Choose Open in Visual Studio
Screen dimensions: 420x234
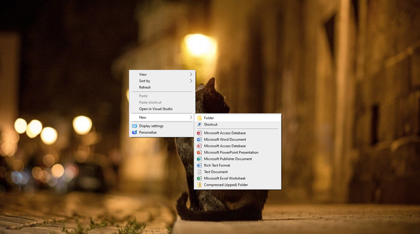162,109
